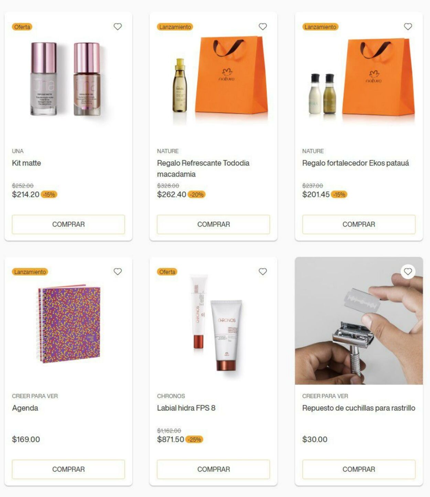
Task: Toggle wishlist heart on razor blade refill
Action: (x=408, y=272)
